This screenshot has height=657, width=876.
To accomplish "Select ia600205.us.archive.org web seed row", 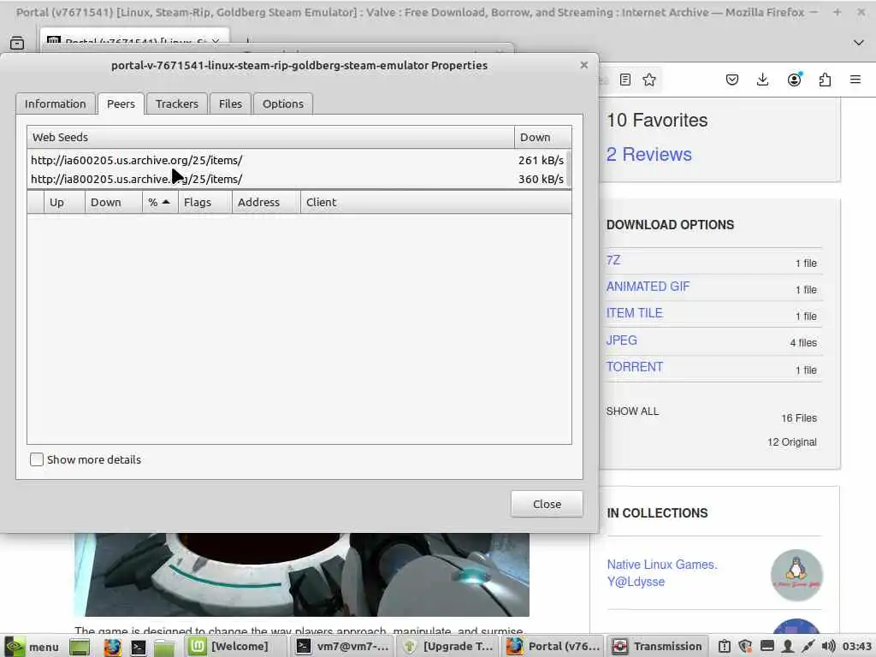I will pos(297,160).
